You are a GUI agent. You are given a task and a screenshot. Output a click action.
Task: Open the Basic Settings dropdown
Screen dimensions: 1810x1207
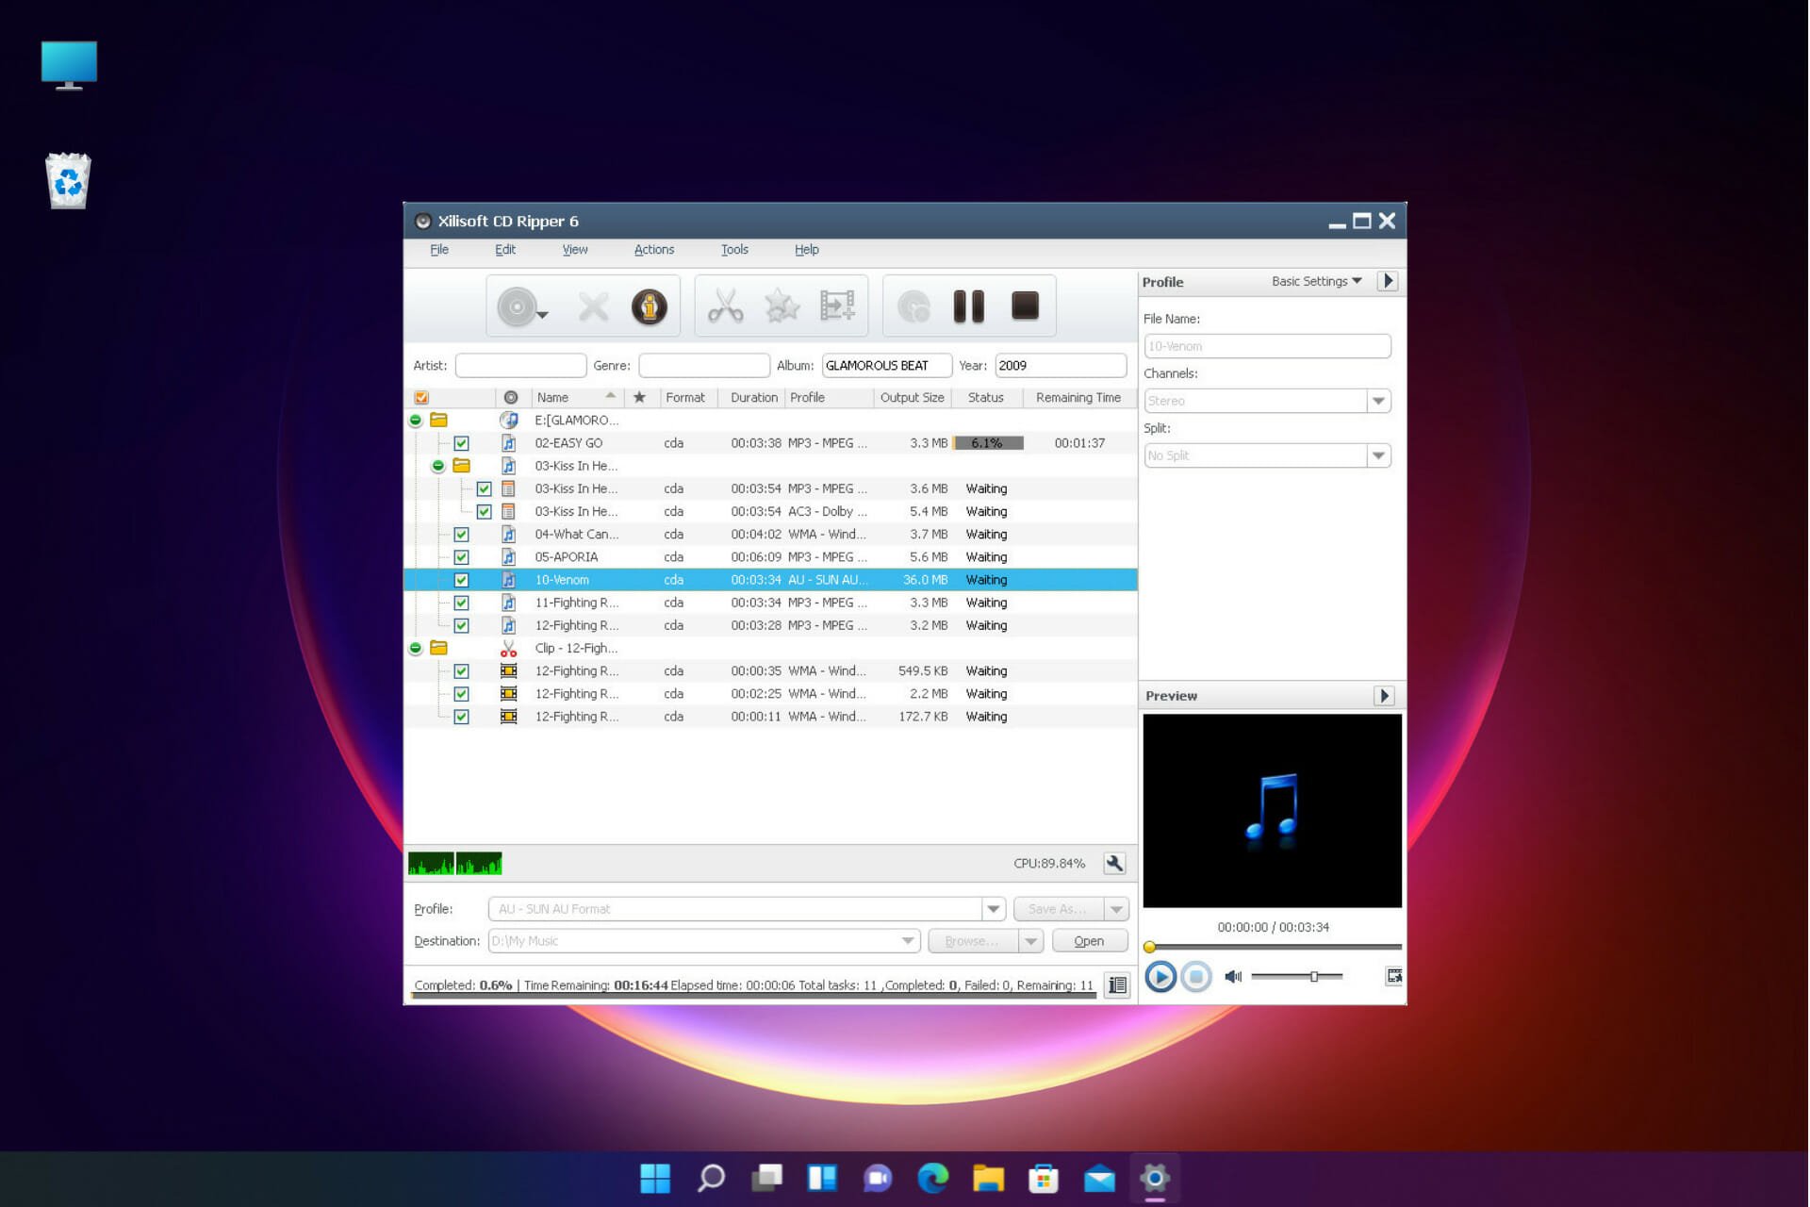click(x=1316, y=281)
